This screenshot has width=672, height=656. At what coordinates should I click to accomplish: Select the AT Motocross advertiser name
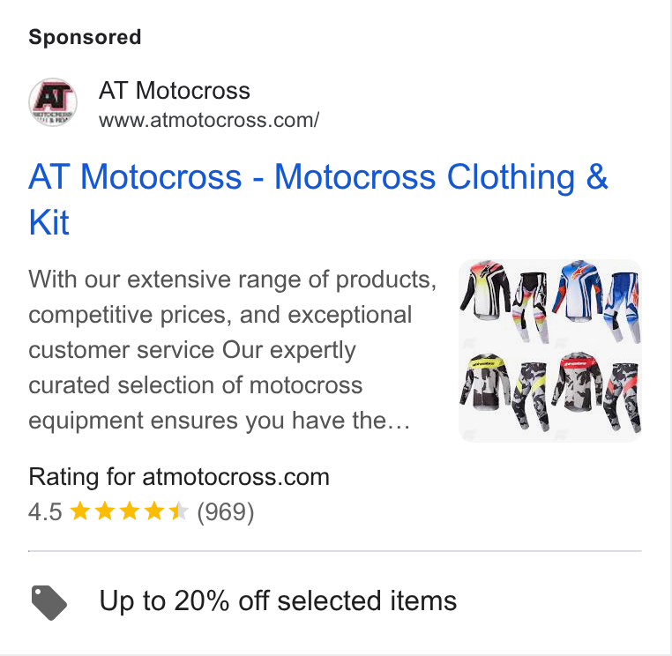tap(175, 91)
